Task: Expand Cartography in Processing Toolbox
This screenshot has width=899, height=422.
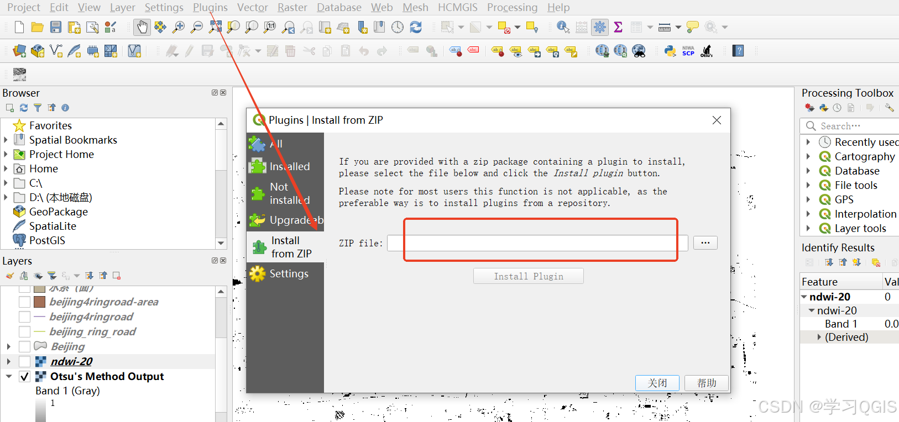Action: [x=808, y=157]
